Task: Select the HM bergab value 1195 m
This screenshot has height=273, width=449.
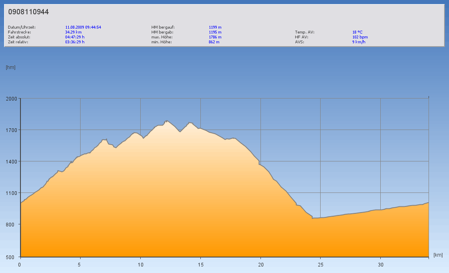Action: [215, 32]
